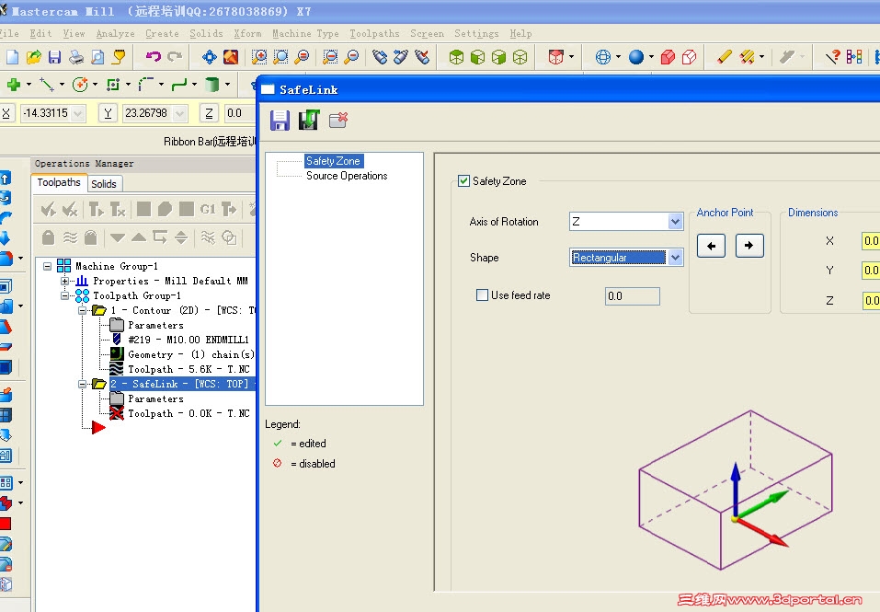
Task: Open the Solids menu in menu bar
Action: [206, 34]
